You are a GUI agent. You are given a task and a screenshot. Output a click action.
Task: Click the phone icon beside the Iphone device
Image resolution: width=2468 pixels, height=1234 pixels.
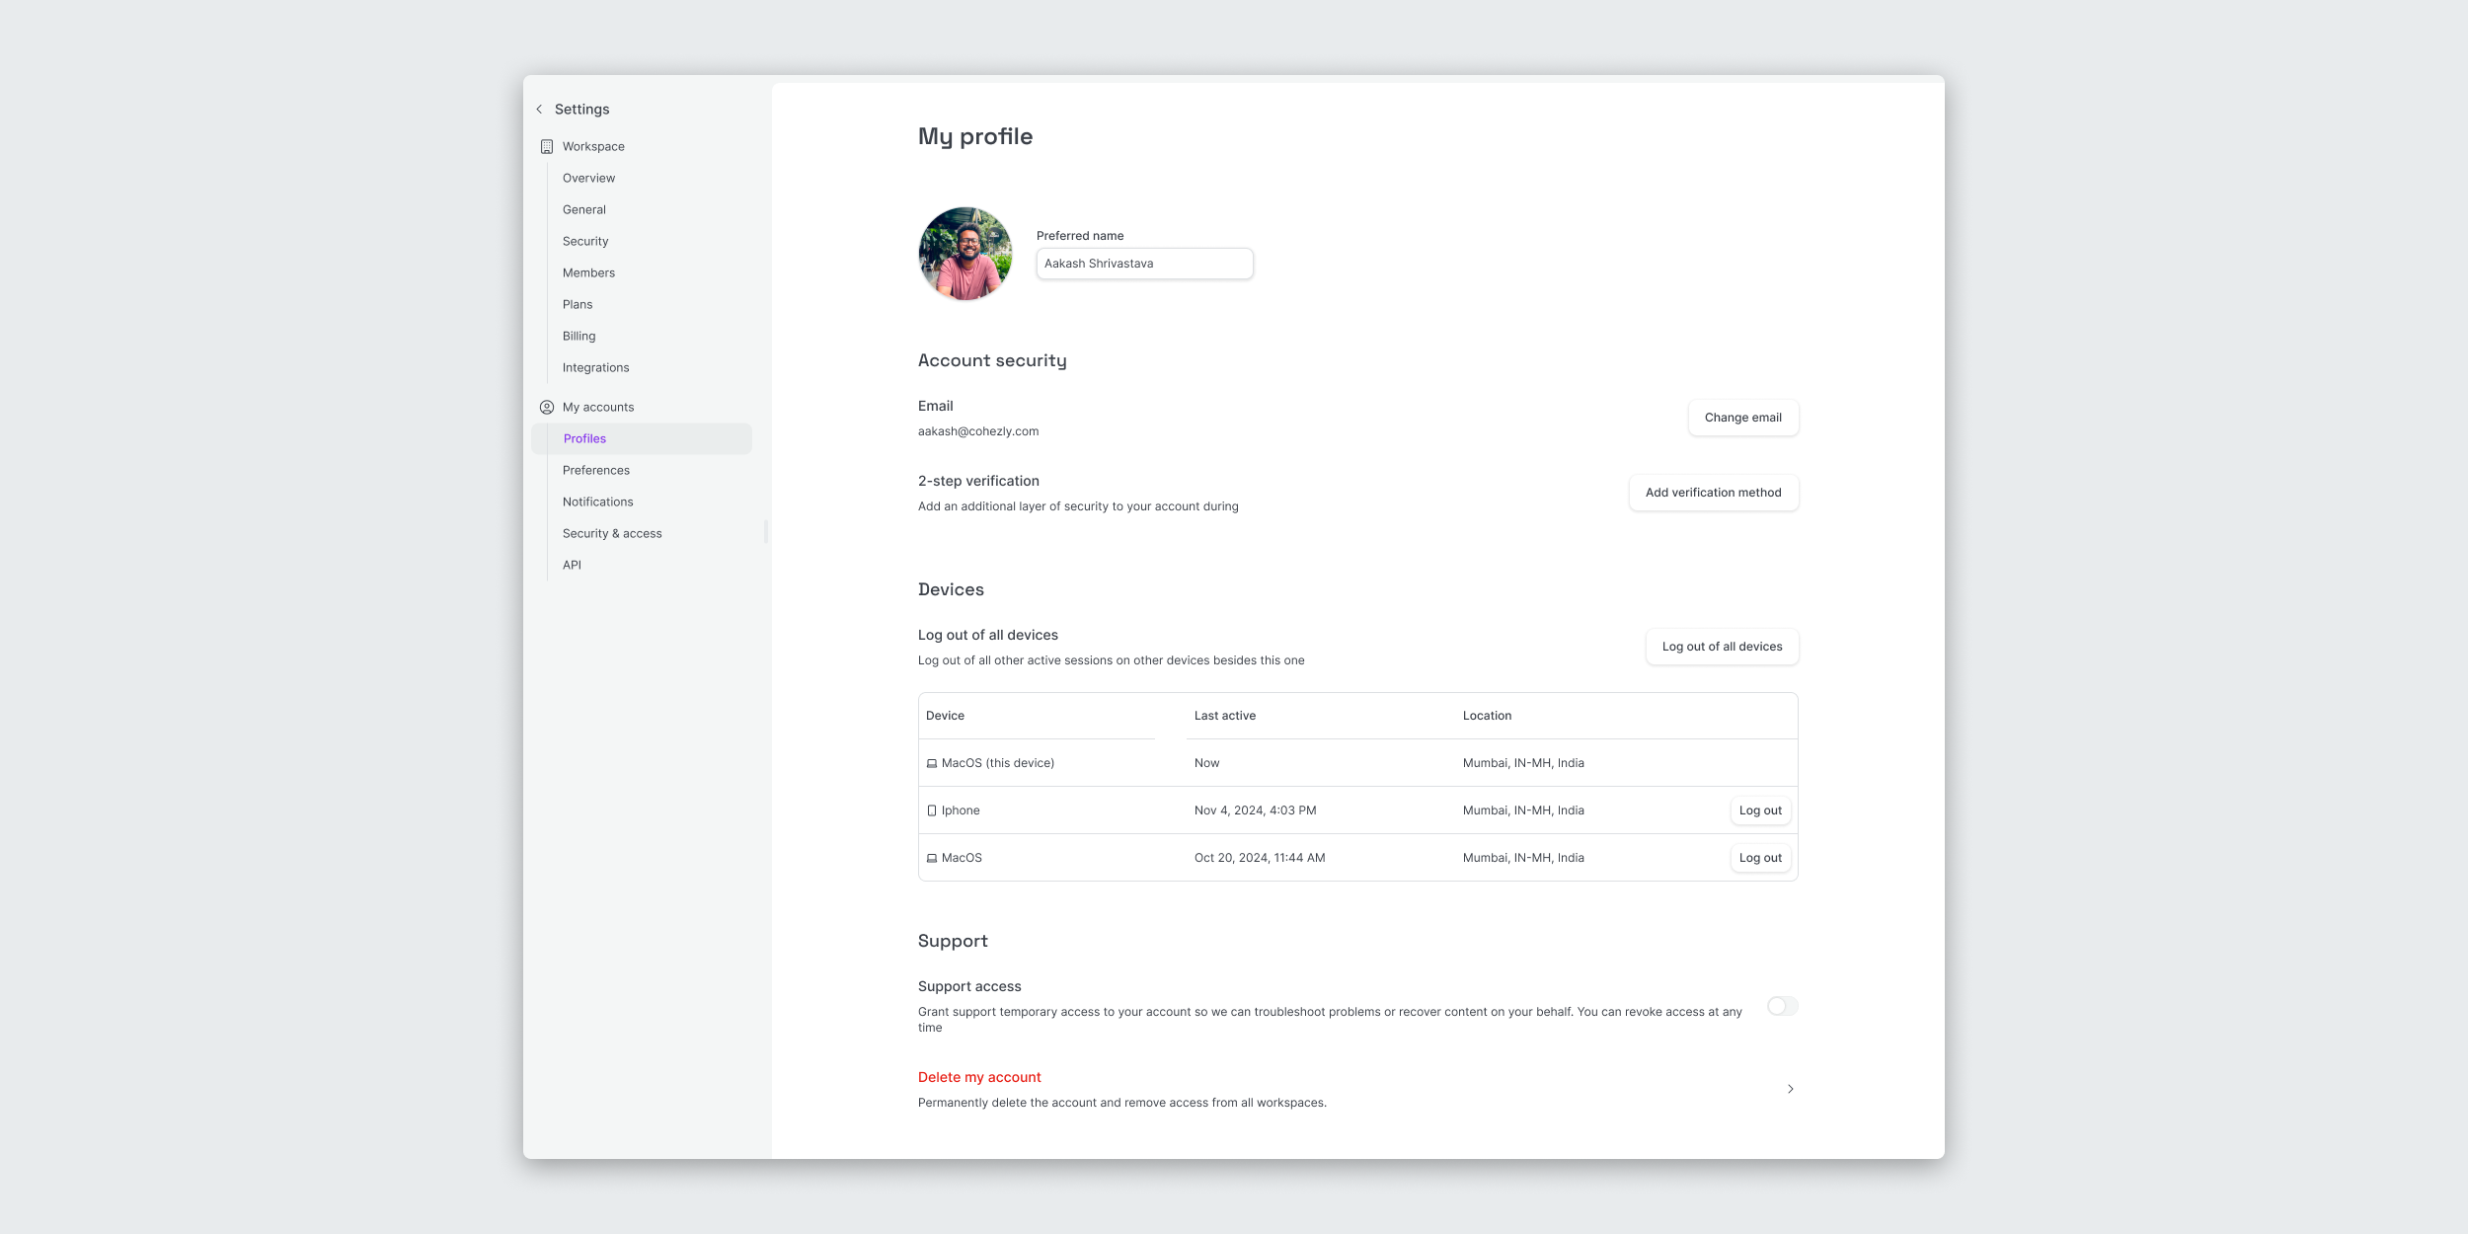pyautogui.click(x=932, y=810)
